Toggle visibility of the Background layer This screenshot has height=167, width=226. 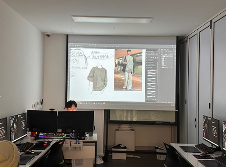[x=161, y=67]
